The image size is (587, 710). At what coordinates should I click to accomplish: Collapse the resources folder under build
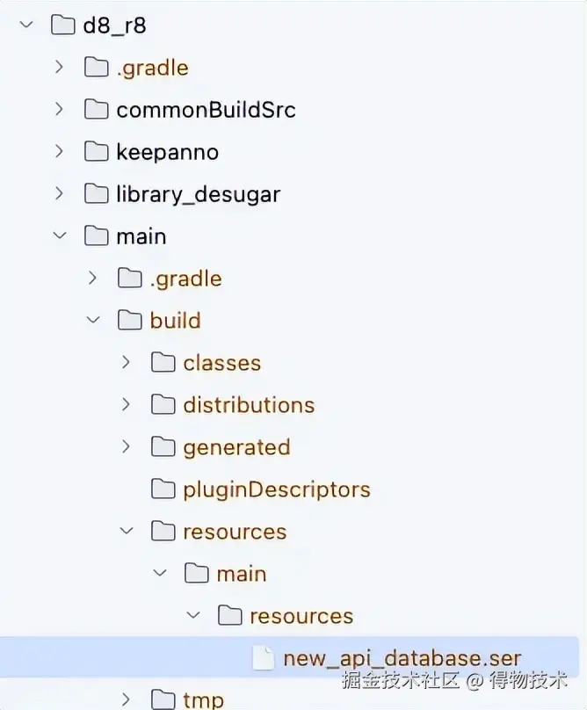tap(126, 531)
